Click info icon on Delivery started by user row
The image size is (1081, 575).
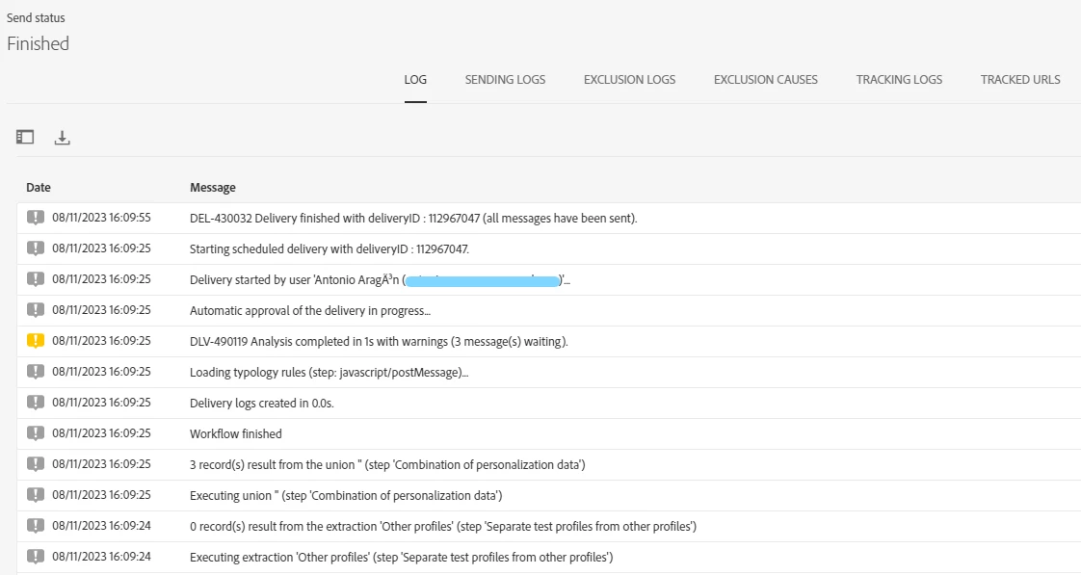coord(35,279)
